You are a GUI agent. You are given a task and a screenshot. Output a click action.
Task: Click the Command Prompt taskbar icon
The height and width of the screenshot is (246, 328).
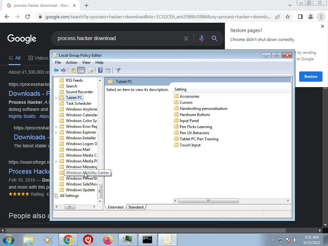pos(147,240)
